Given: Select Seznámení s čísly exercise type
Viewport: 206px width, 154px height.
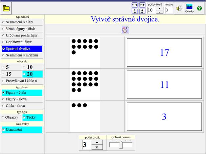Looking at the screenshot, I should tap(22, 22).
